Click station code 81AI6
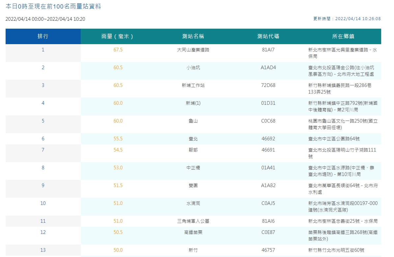 pyautogui.click(x=268, y=221)
